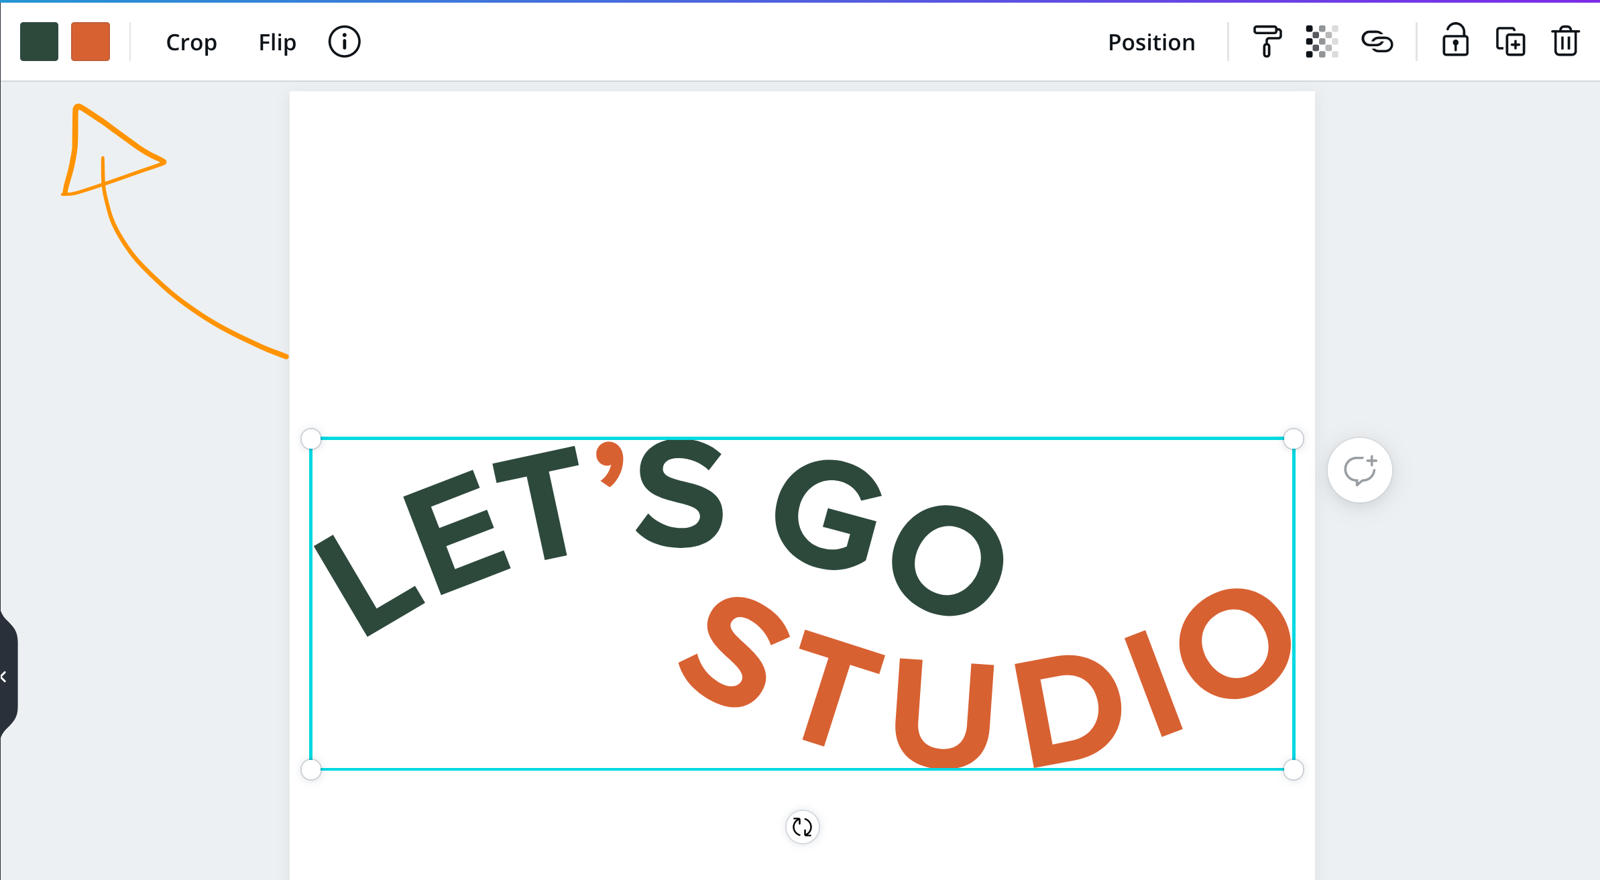Click the link icon
Image resolution: width=1600 pixels, height=880 pixels.
point(1377,42)
